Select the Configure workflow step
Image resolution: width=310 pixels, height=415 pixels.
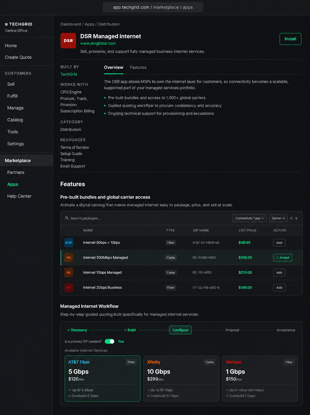[180, 330]
